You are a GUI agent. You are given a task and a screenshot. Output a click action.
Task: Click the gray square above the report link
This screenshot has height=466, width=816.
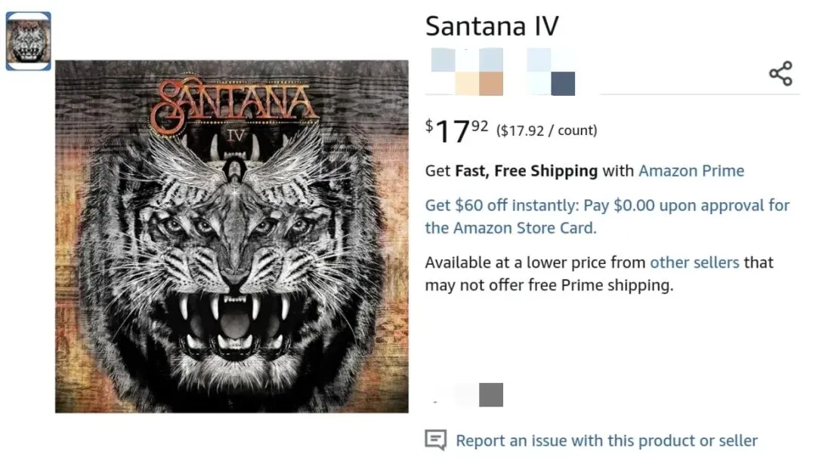[490, 394]
